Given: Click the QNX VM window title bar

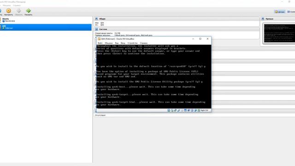Looking at the screenshot, I should [x=153, y=39].
